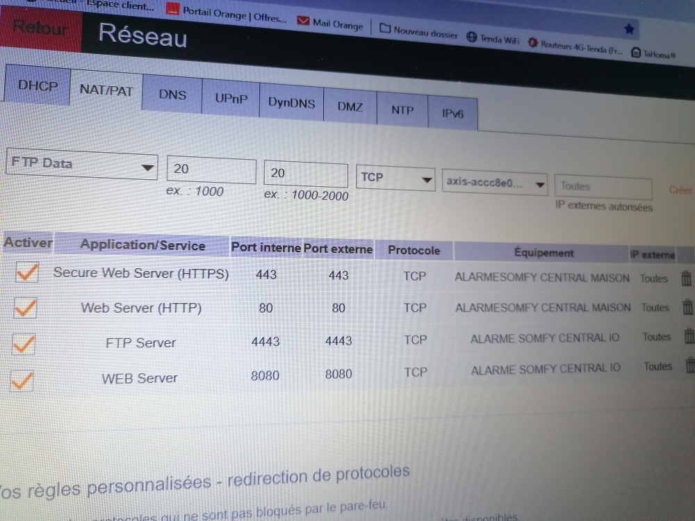Viewport: 695px width, 521px height.
Task: Remove the WEB Server 8080 rule
Action: (x=690, y=366)
